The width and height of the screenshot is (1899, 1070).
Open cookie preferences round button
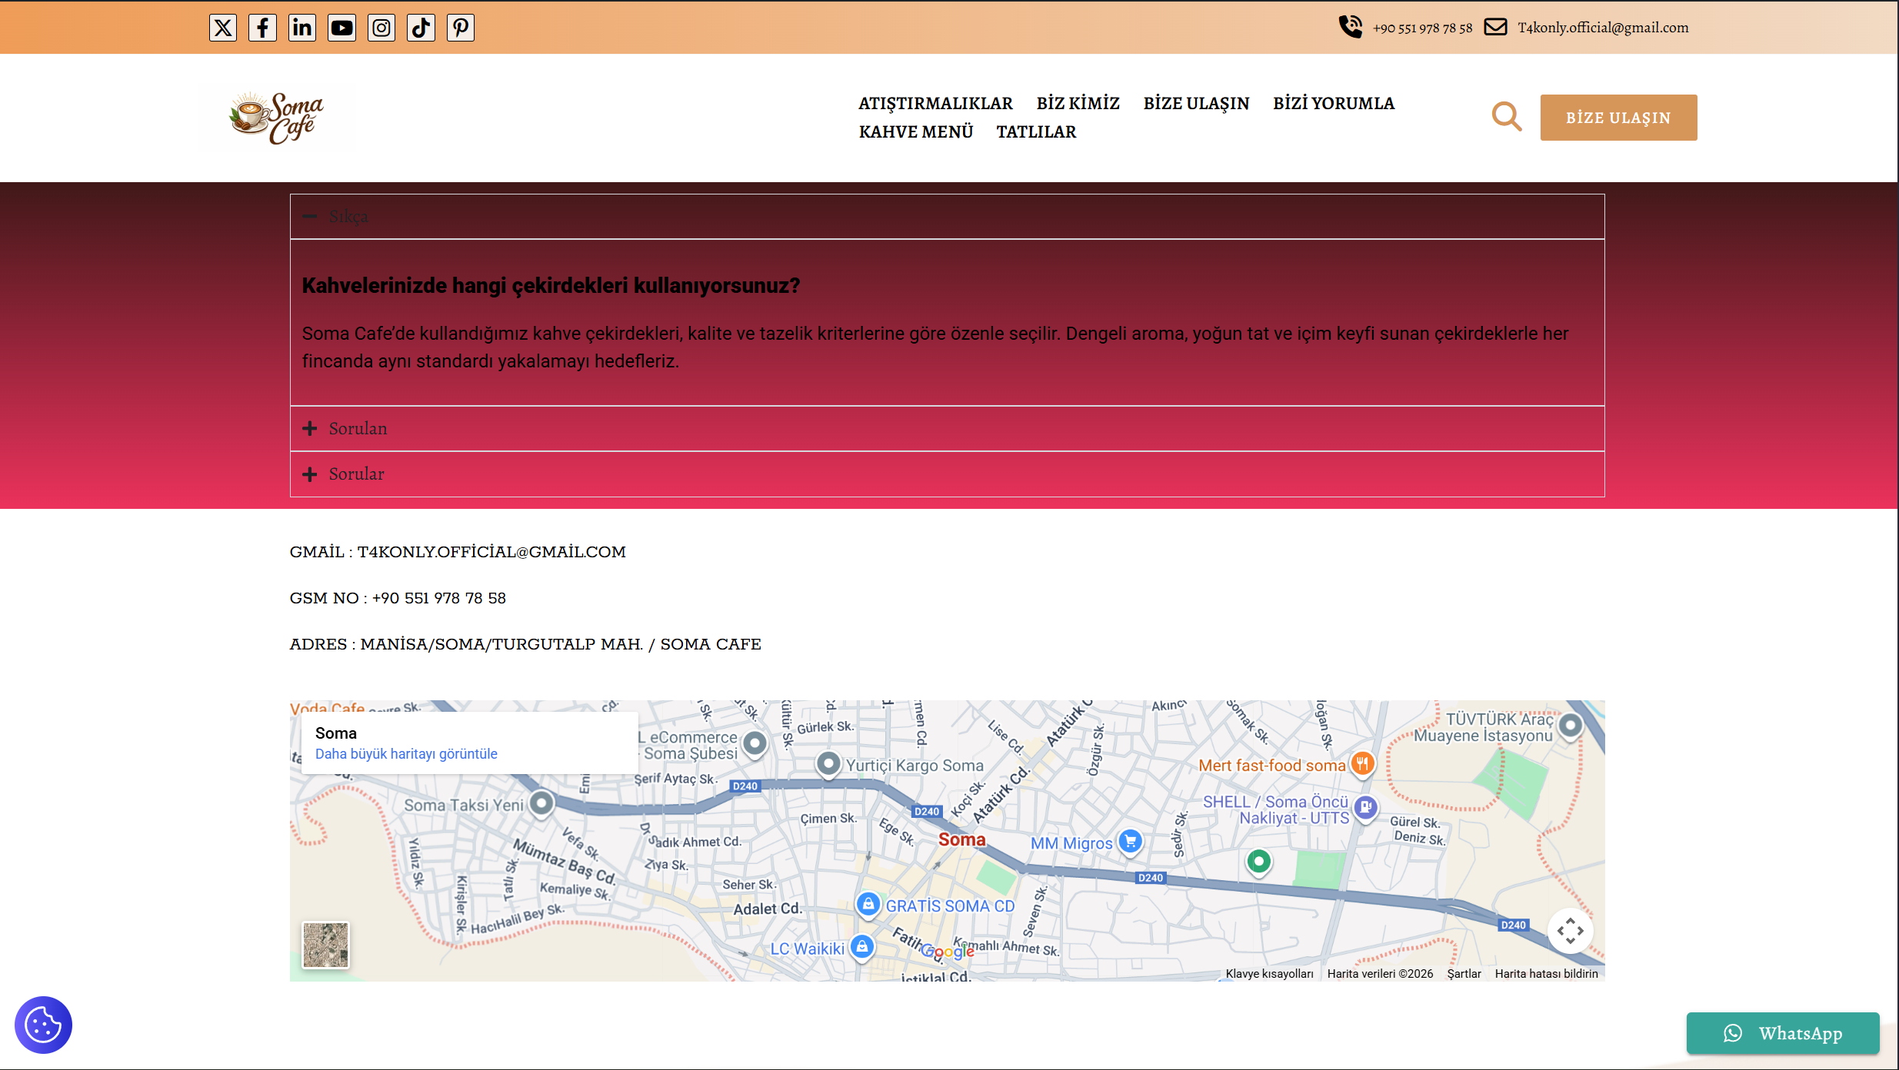(x=43, y=1025)
